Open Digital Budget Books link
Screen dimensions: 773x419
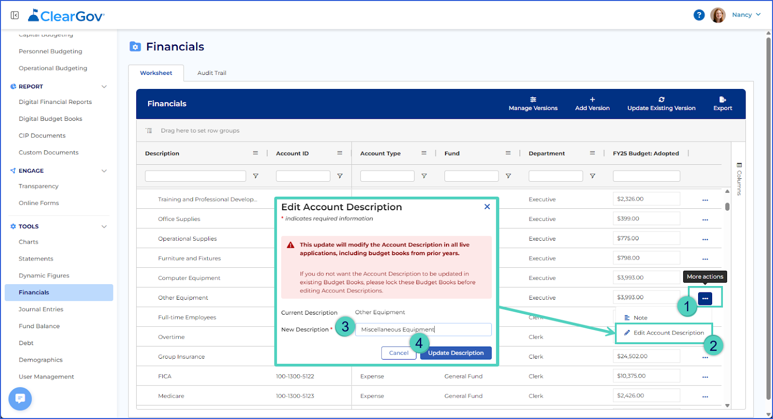[50, 119]
